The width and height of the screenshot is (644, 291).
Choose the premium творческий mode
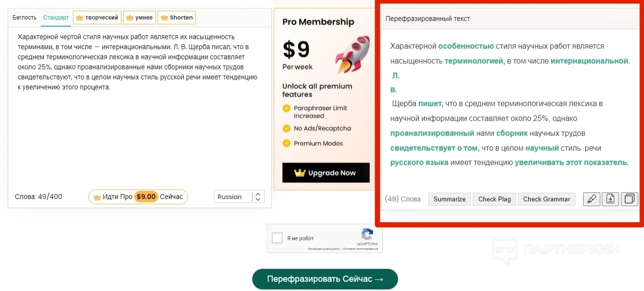pos(97,18)
